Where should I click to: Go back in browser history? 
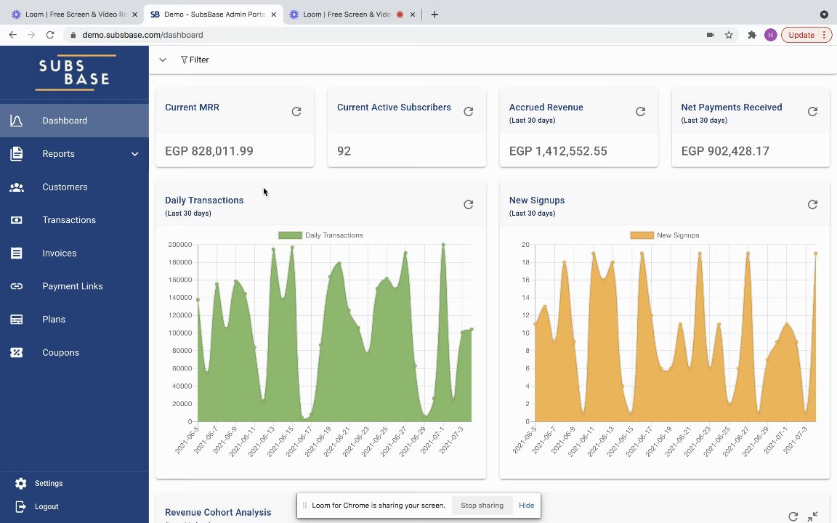13,35
